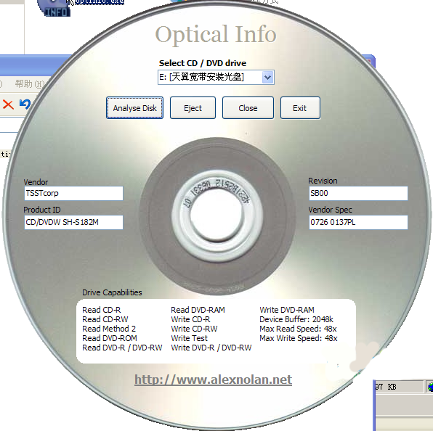The height and width of the screenshot is (431, 433).
Task: Click the 'Drive Capabilities' heading
Action: (112, 292)
